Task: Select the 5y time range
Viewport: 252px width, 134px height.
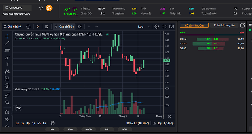Action: click(x=18, y=123)
